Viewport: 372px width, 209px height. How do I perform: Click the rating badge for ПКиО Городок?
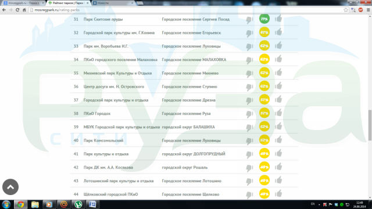[x=264, y=113]
